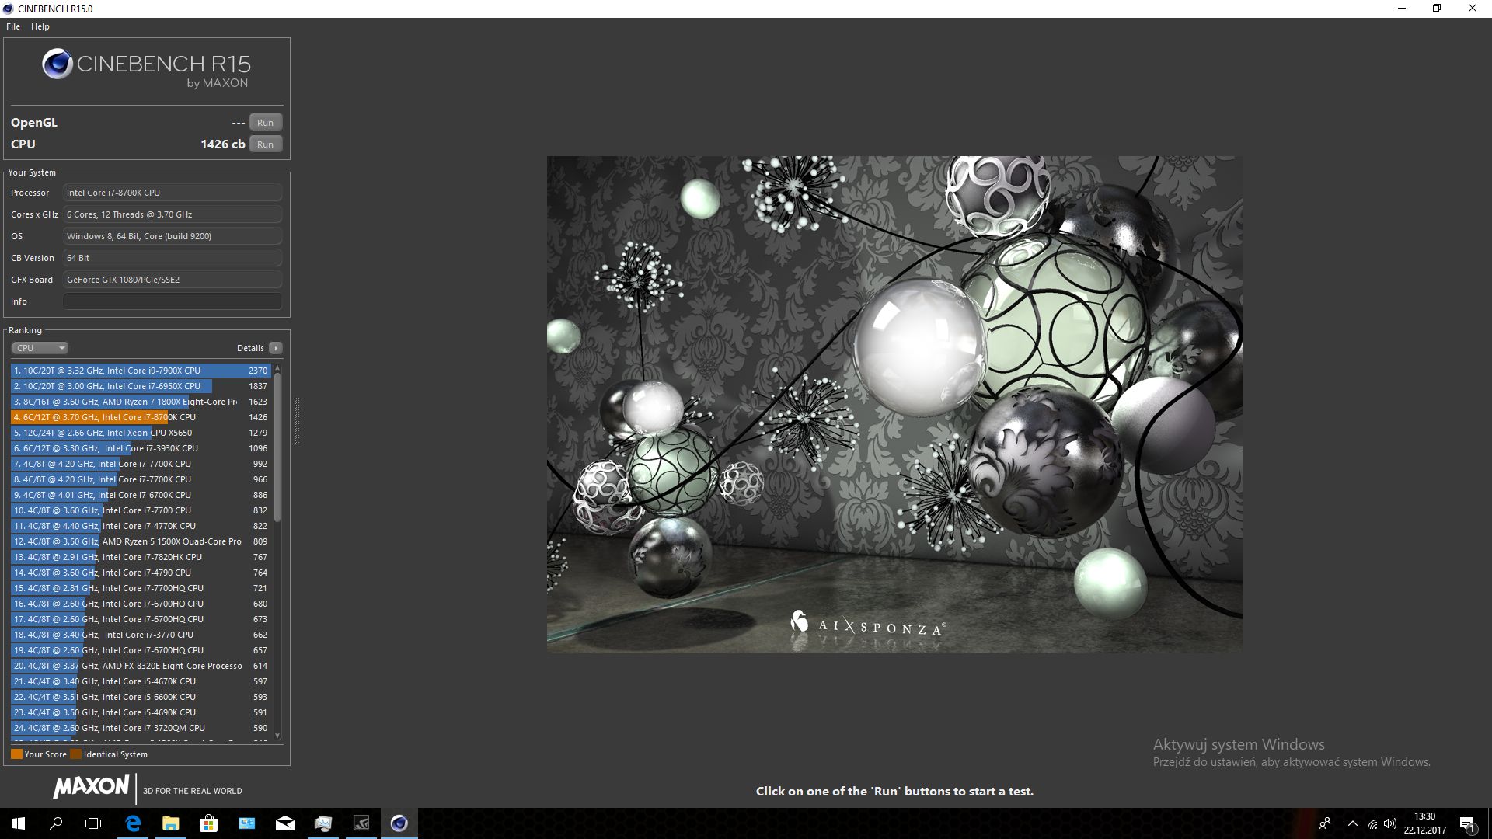This screenshot has height=839, width=1492.
Task: Click the Cinebench logo sphere icon
Action: pyautogui.click(x=58, y=64)
